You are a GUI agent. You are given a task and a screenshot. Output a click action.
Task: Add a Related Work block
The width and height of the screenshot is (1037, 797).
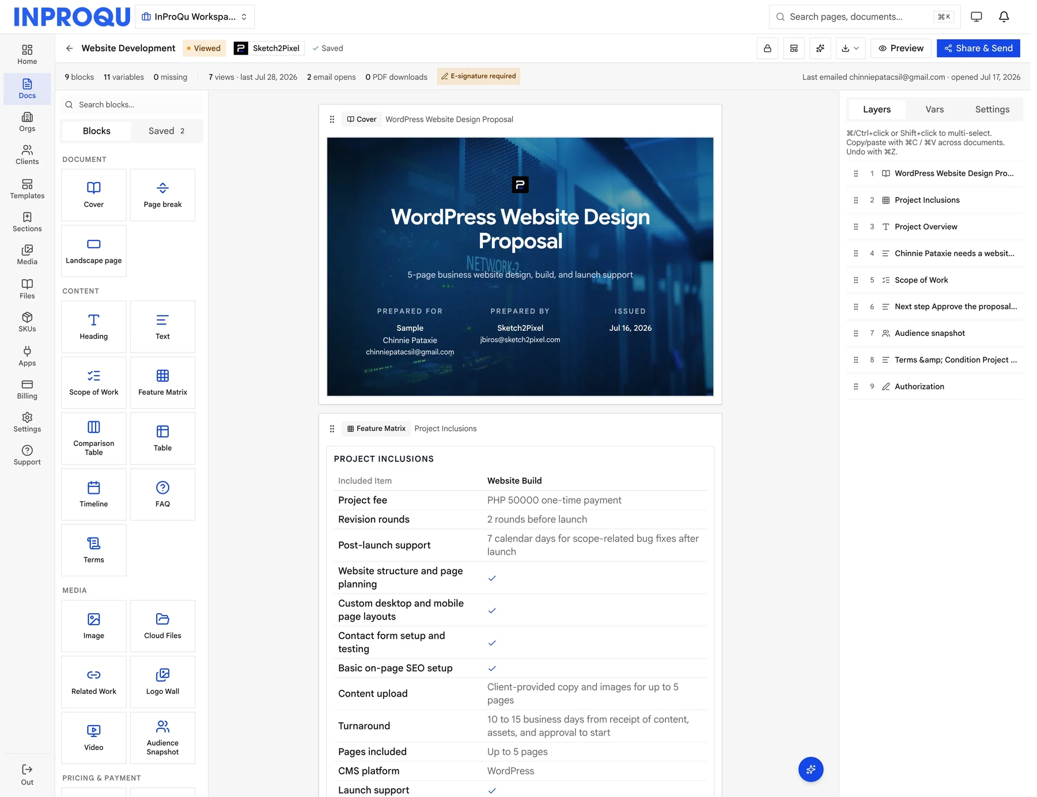(x=94, y=682)
